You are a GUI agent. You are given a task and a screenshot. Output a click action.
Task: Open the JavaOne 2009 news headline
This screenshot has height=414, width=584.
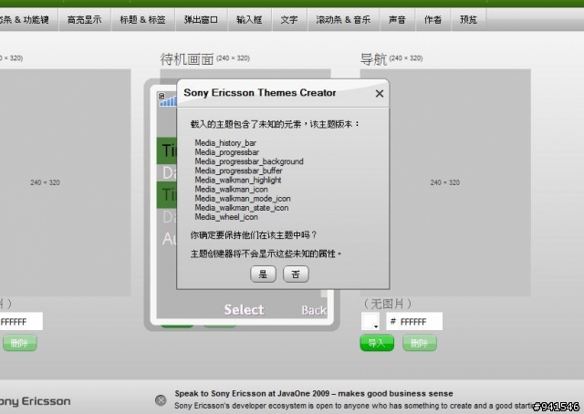point(314,394)
